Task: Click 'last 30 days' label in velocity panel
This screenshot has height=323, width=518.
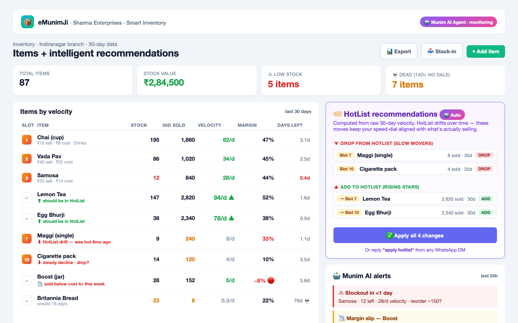Action: pyautogui.click(x=298, y=111)
